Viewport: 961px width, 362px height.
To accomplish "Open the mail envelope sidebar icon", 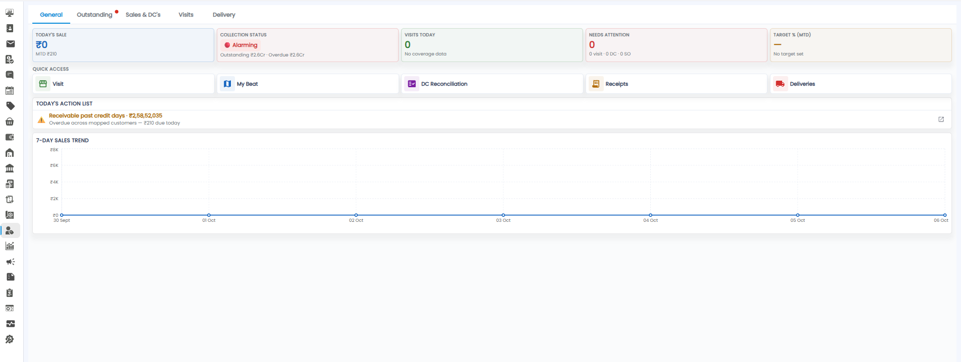I will pyautogui.click(x=10, y=44).
